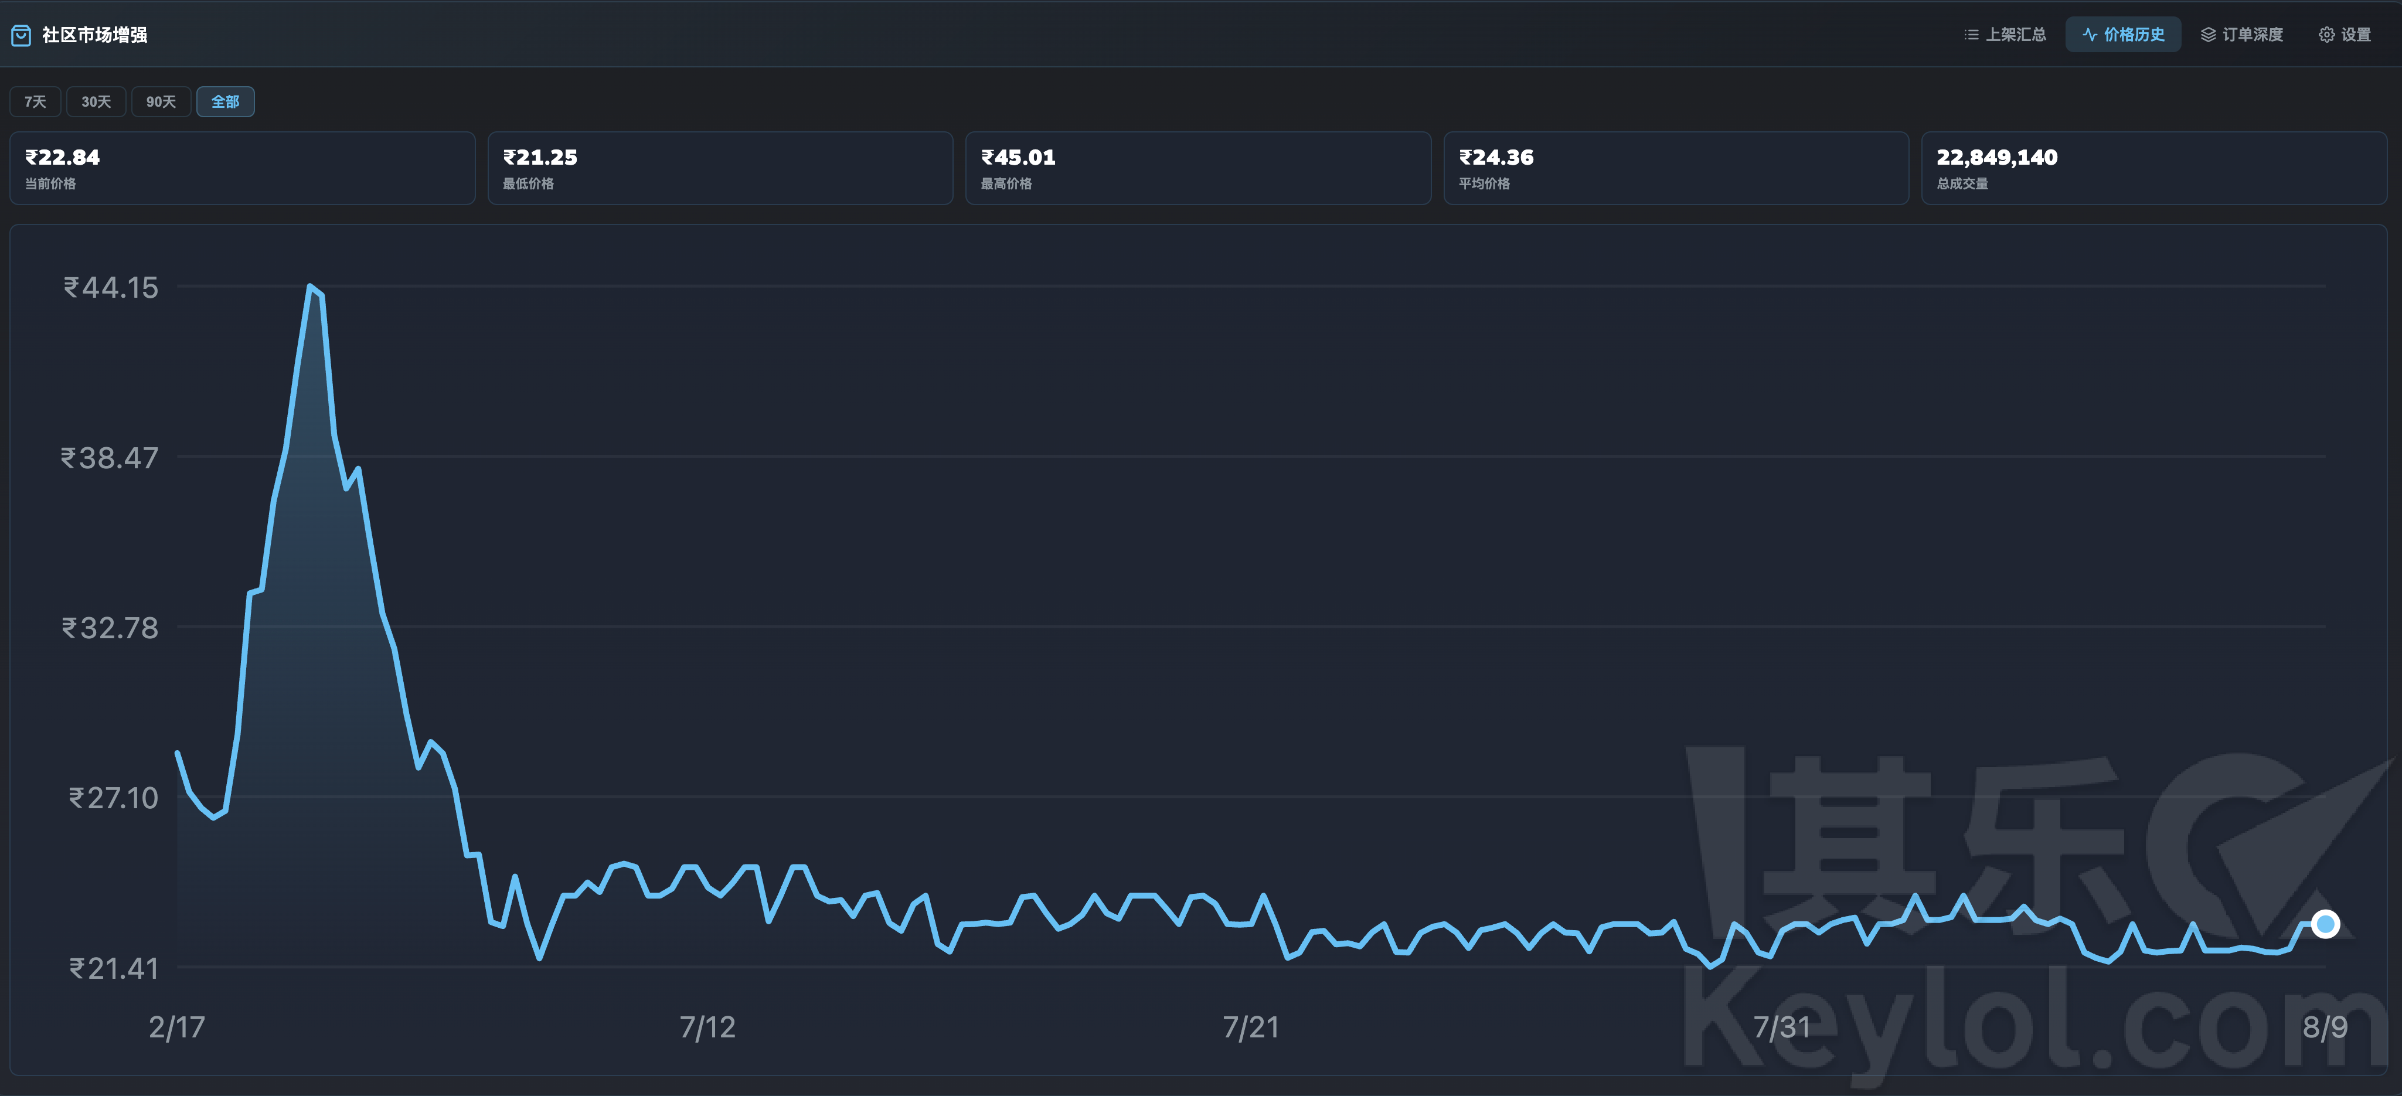This screenshot has height=1096, width=2402.
Task: Click the highlighted endpoint dot on chart
Action: click(x=2326, y=924)
